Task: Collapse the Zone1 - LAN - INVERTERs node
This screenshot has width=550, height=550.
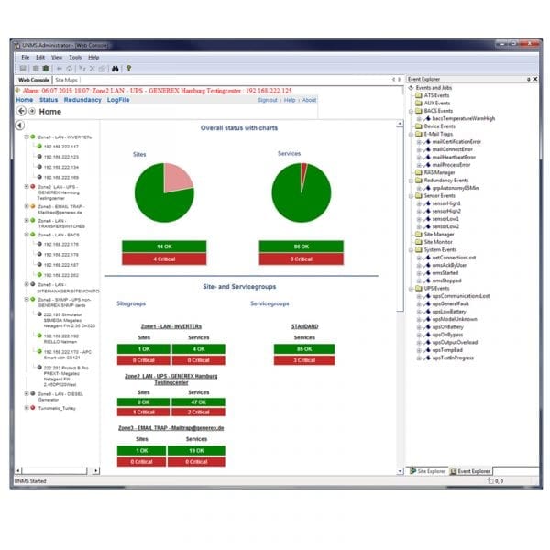Action: pyautogui.click(x=27, y=137)
